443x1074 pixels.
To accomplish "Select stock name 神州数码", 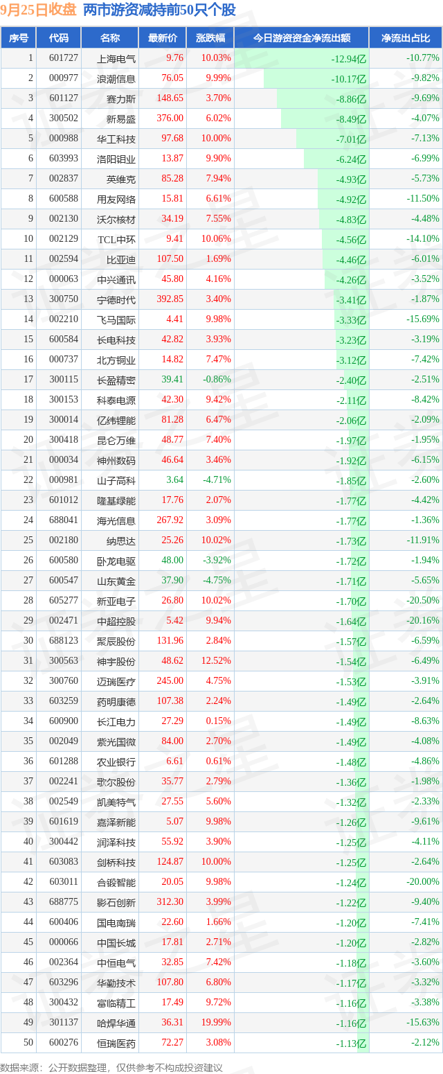I will click(x=117, y=461).
